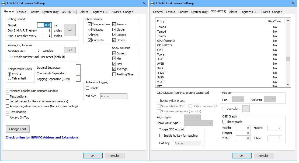The width and height of the screenshot is (299, 163).
Task: Click the Global polling period field
Action: pos(44,25)
